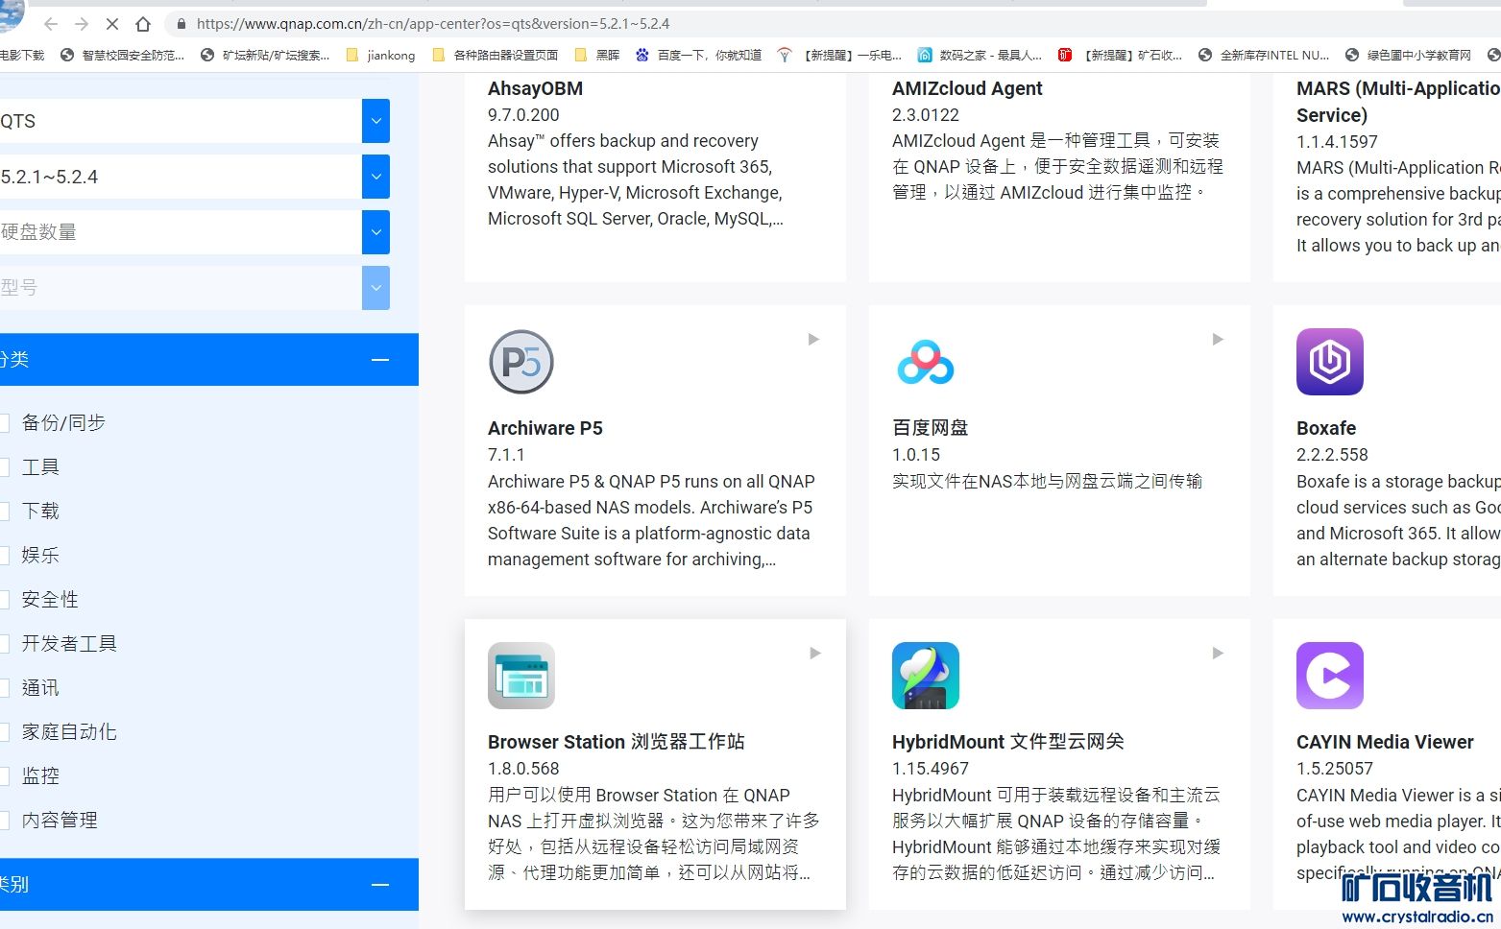Open the AMIZcloud Agent app title
Screen dimensions: 1501x929
(x=967, y=88)
